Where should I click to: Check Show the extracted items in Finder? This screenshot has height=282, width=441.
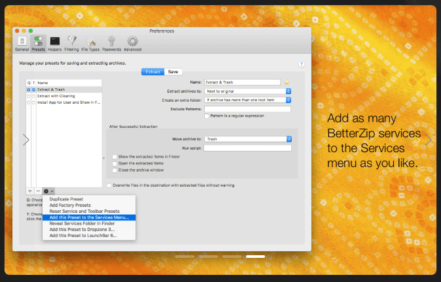coord(115,157)
